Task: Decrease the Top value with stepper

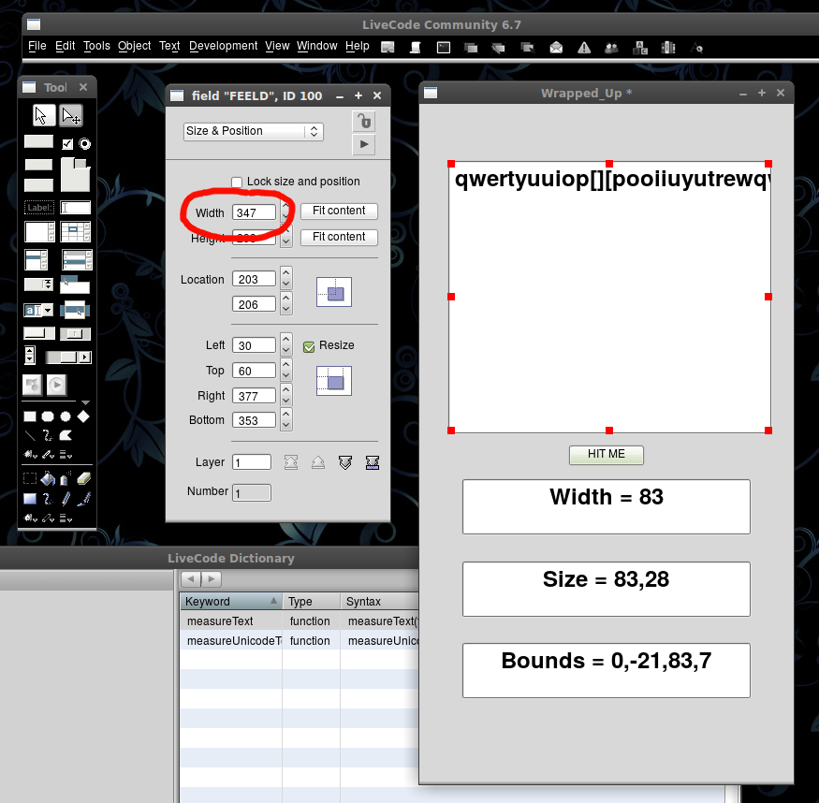Action: tap(285, 375)
